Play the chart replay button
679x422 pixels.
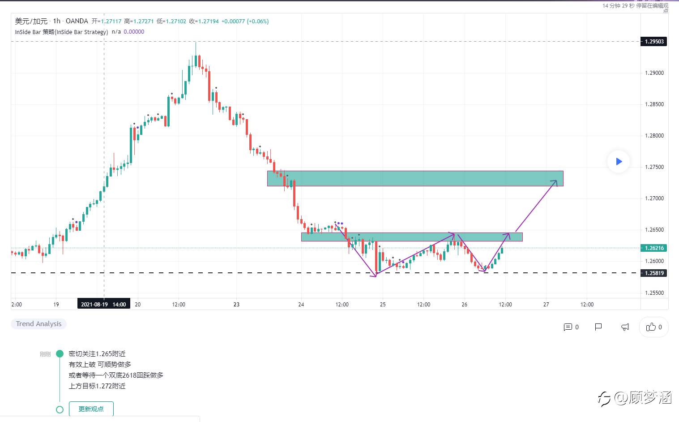coord(619,162)
